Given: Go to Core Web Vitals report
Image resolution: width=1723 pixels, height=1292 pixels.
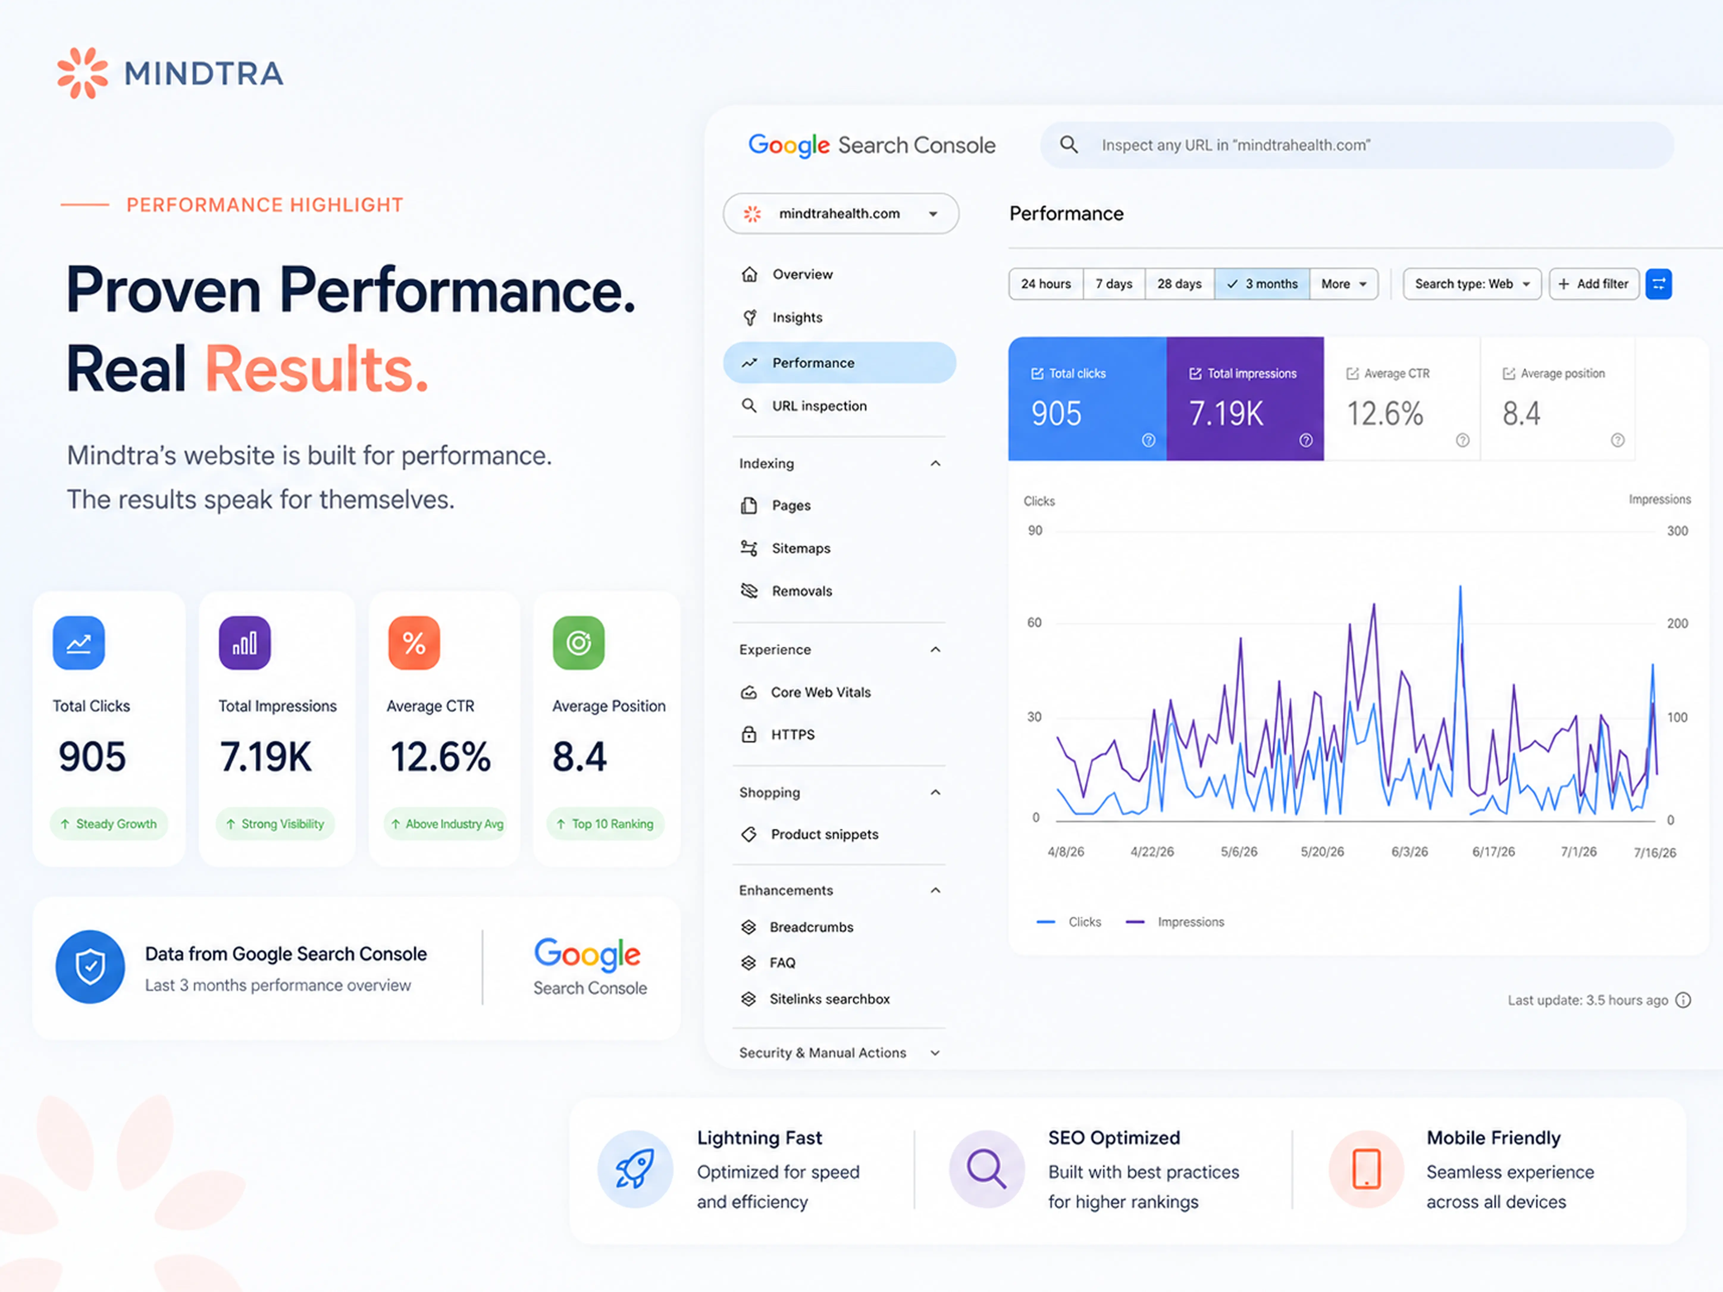Looking at the screenshot, I should (840, 692).
